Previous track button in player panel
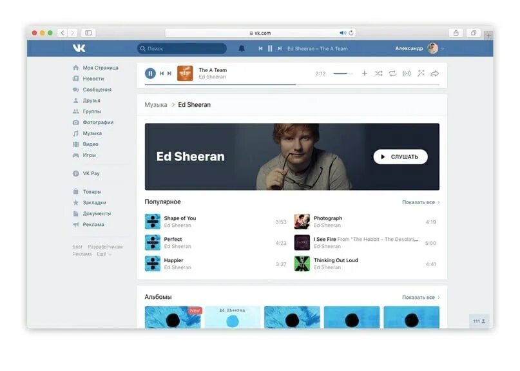The image size is (520, 371). pos(162,73)
